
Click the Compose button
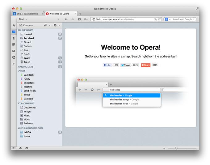coord(26,25)
